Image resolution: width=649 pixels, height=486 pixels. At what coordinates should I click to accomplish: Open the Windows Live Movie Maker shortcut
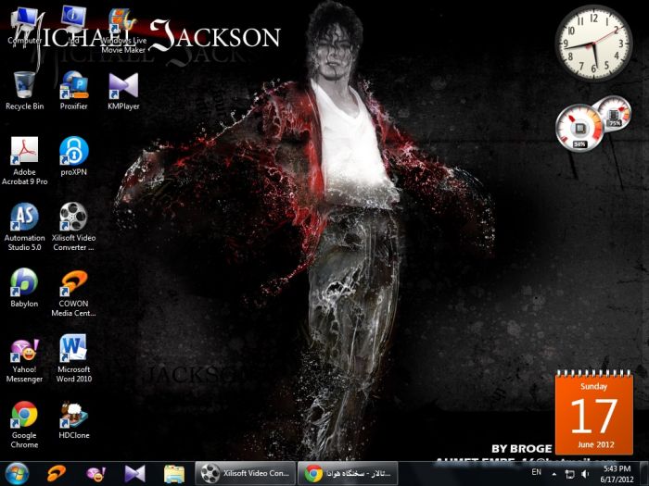[x=123, y=31]
